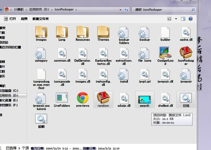
Task: Select the backup settings file
Action: pyautogui.click(x=145, y=34)
